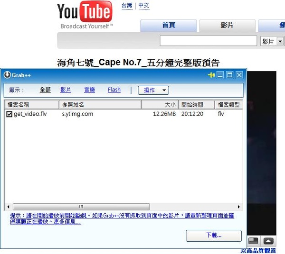Click the 12.26MB size value

164,114
